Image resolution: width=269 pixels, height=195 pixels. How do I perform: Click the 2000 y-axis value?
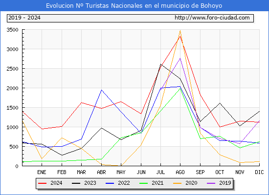tap(12, 88)
